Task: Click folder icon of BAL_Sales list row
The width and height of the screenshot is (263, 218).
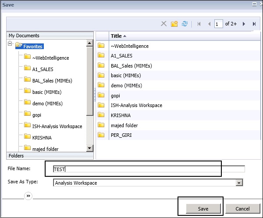Action: pos(101,65)
